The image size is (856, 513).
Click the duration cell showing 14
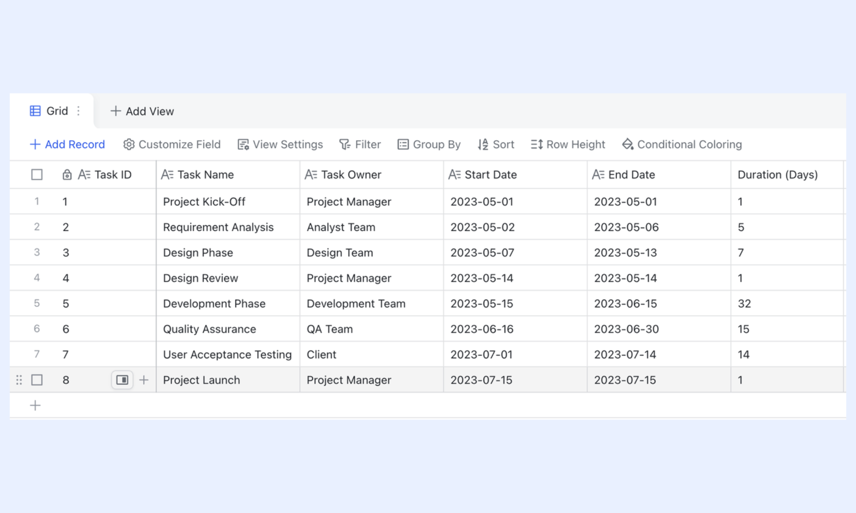(x=787, y=354)
